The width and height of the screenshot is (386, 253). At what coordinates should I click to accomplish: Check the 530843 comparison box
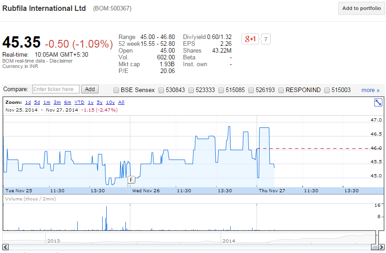(x=161, y=90)
